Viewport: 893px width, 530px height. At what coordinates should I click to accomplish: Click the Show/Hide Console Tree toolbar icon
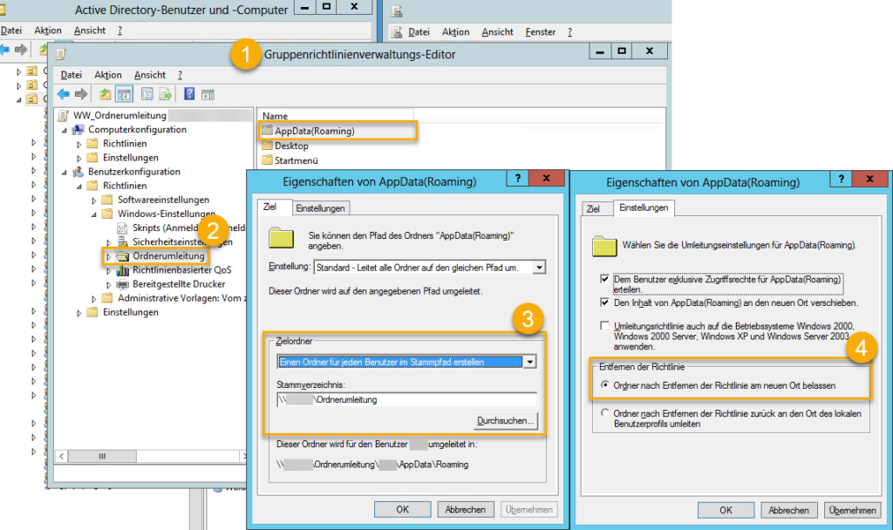125,94
